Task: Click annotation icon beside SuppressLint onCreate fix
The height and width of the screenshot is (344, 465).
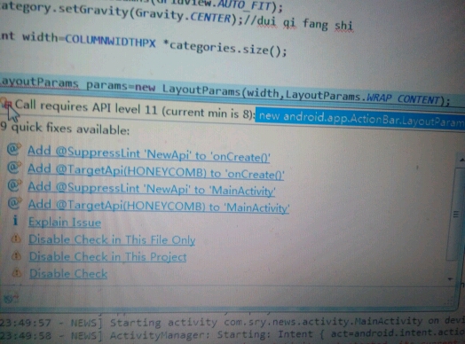Action: pyautogui.click(x=14, y=149)
